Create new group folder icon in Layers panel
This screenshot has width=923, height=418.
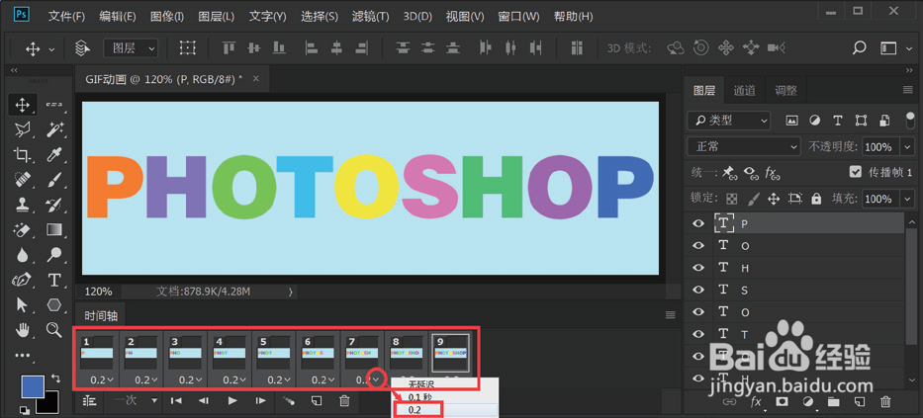(833, 402)
